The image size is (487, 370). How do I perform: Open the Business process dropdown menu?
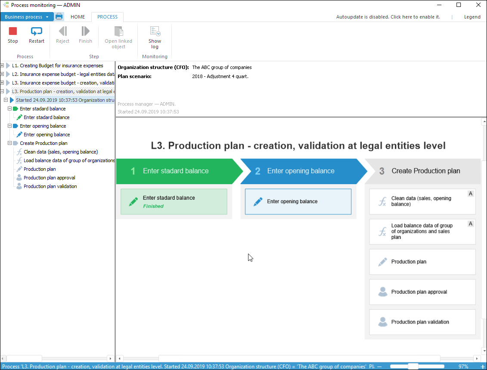click(27, 17)
